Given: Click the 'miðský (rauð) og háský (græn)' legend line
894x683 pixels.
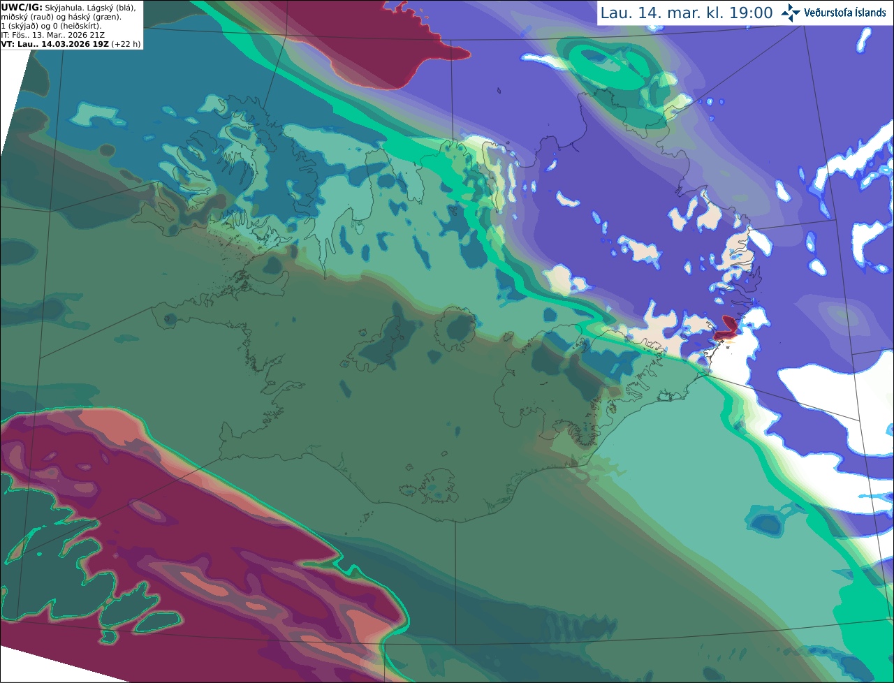Looking at the screenshot, I should coord(61,17).
